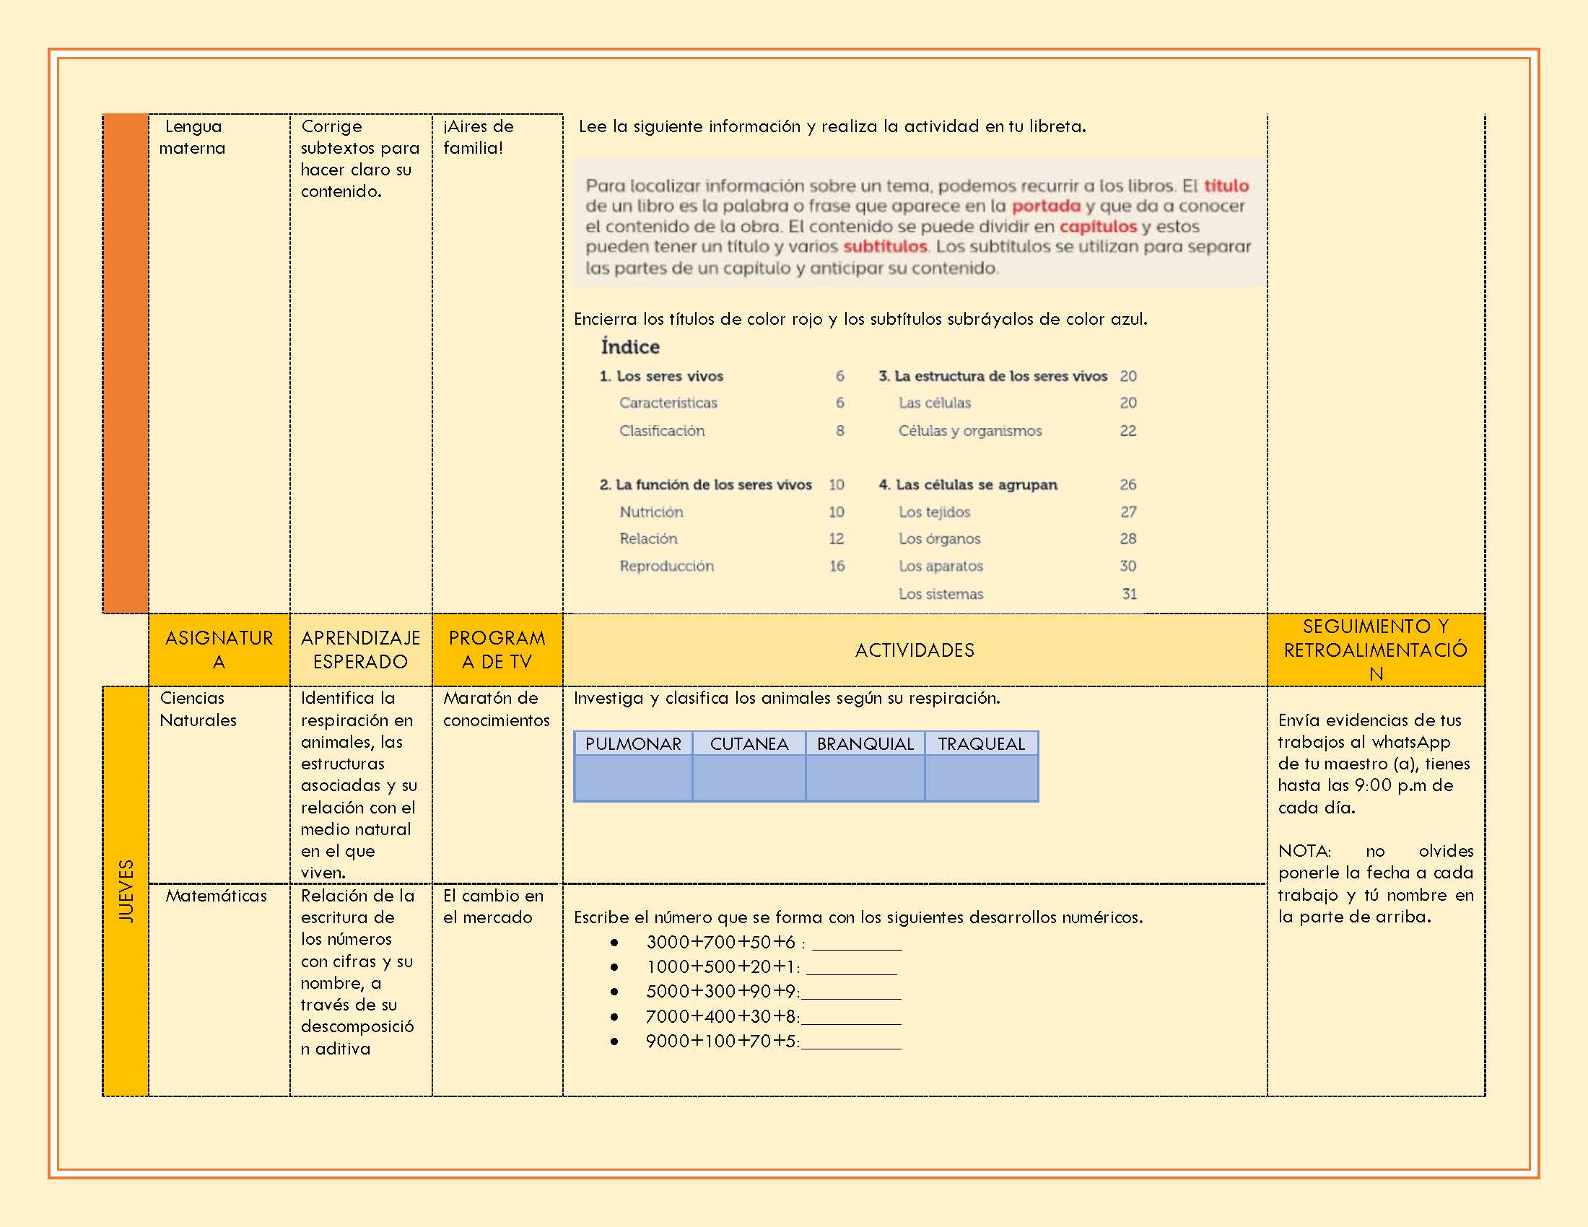Screen dimensions: 1588x1227
Task: Click the Los órganos subtitle
Action: (x=939, y=538)
